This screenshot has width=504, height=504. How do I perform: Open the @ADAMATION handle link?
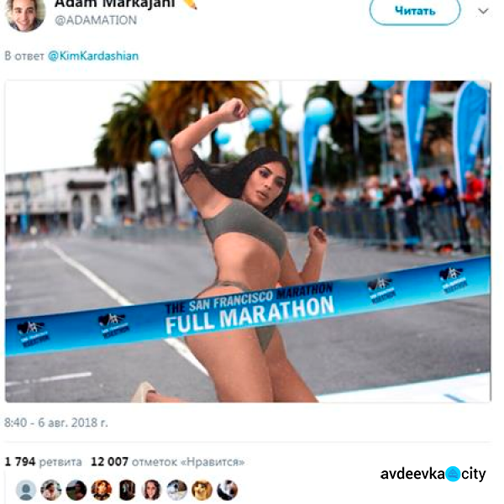[x=96, y=20]
